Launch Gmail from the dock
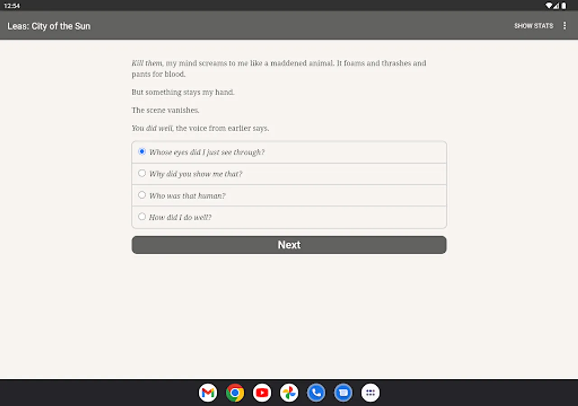 (x=208, y=393)
